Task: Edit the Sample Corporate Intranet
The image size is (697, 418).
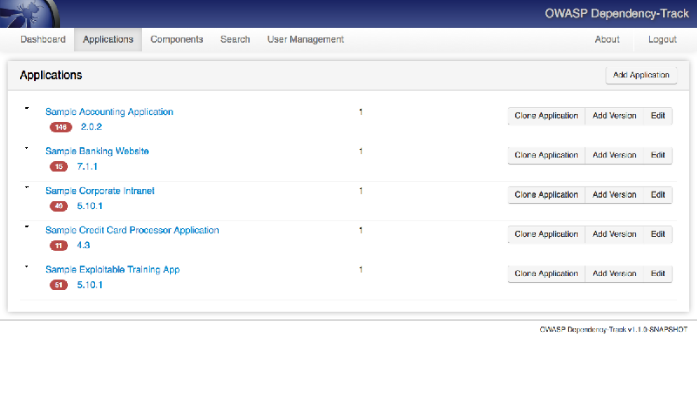Action: (x=658, y=195)
